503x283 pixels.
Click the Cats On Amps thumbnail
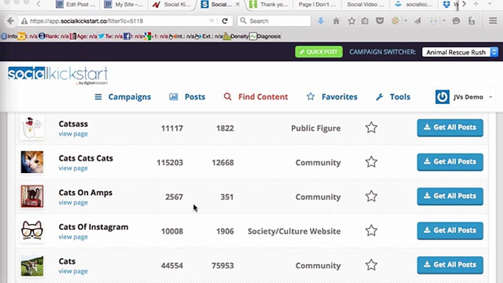coord(32,196)
